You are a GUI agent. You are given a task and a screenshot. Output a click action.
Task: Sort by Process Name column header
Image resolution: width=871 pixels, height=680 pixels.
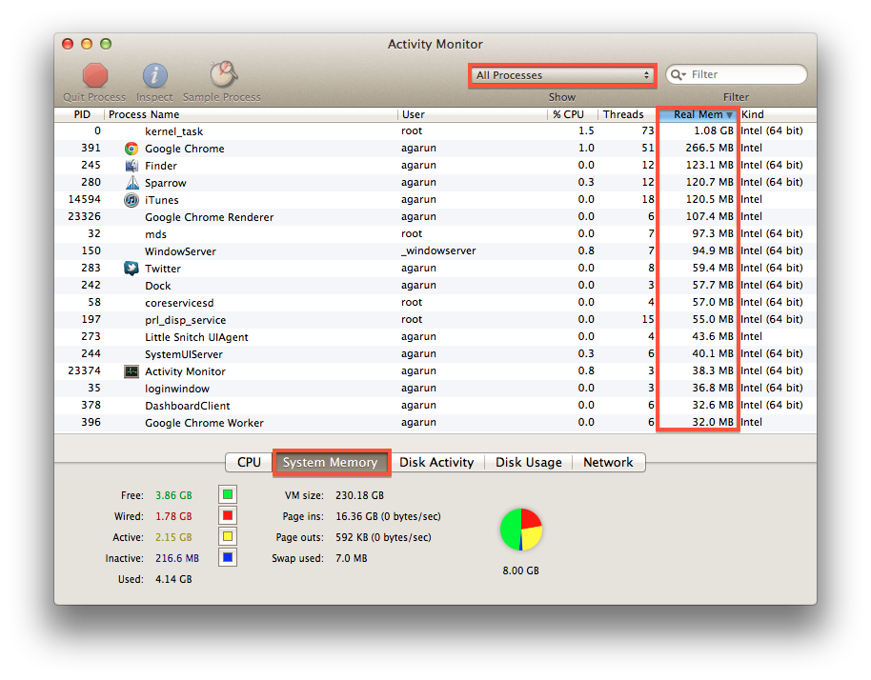[251, 114]
